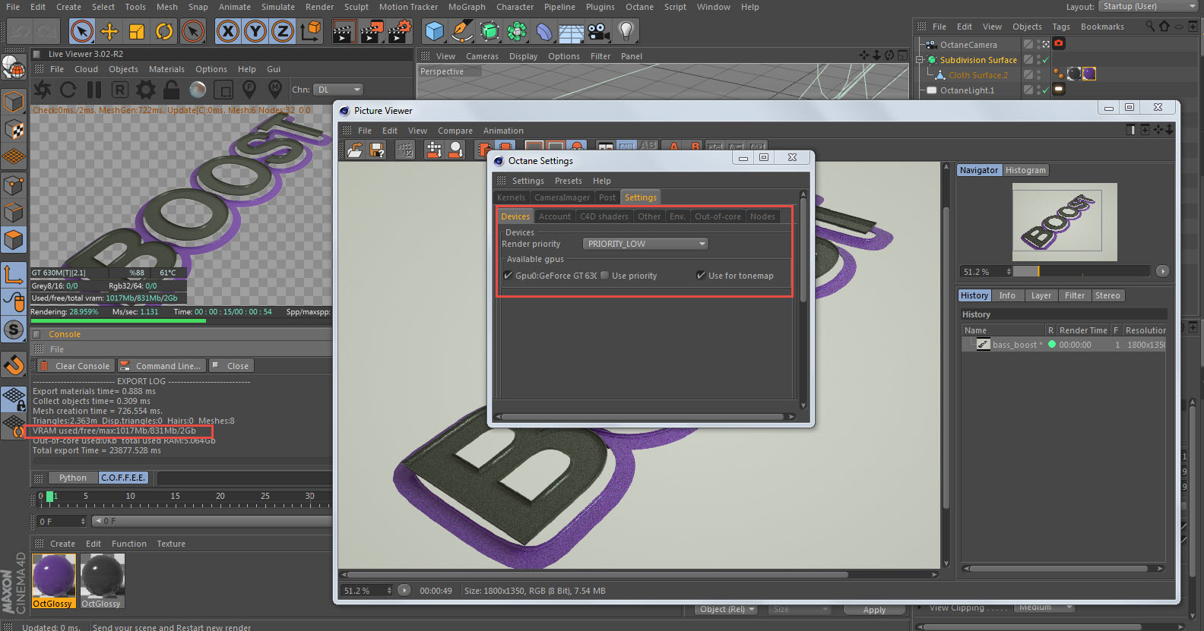Toggle Subdivision Surface green enable checkmark
Screen dimensions: 1204x631
1046,60
